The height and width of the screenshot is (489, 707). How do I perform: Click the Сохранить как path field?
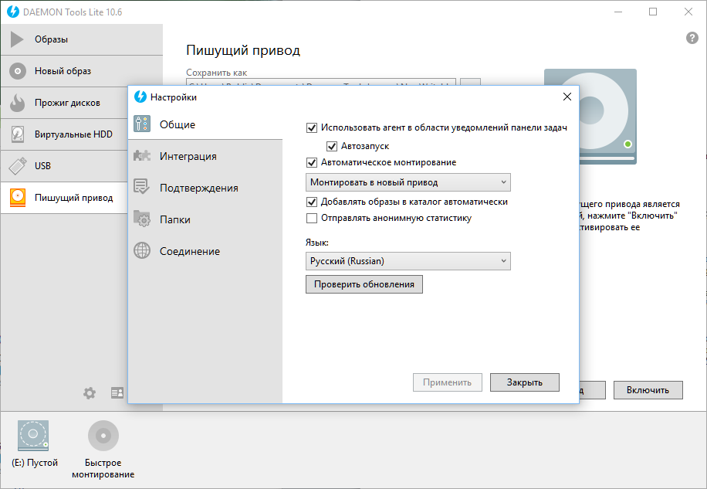(321, 82)
